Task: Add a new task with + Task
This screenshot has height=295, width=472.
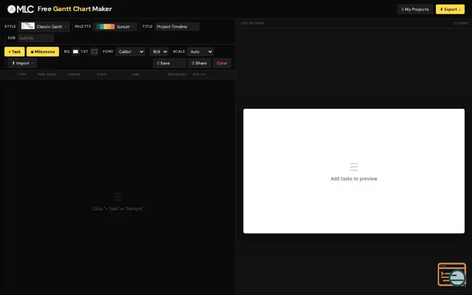Action: coord(14,52)
